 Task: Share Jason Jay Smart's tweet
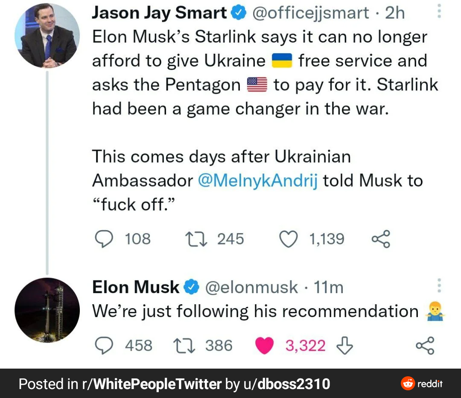coord(380,239)
